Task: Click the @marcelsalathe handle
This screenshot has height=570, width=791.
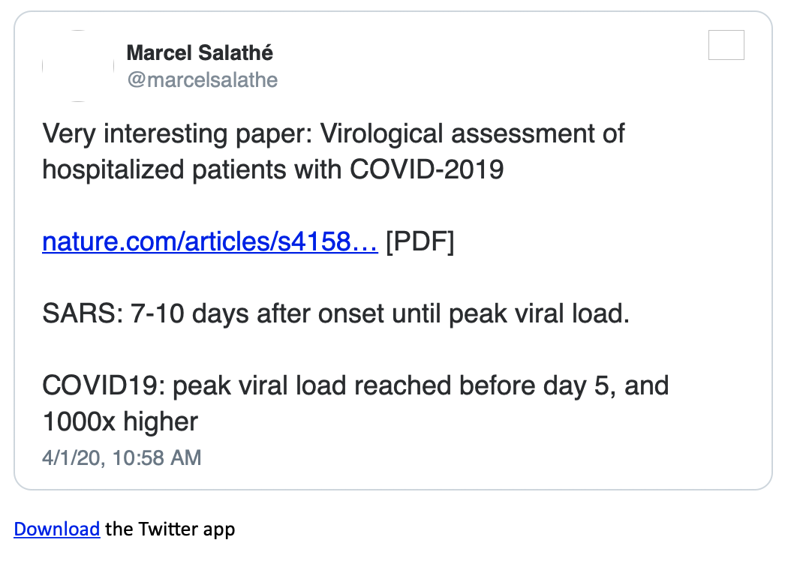Action: pos(202,79)
